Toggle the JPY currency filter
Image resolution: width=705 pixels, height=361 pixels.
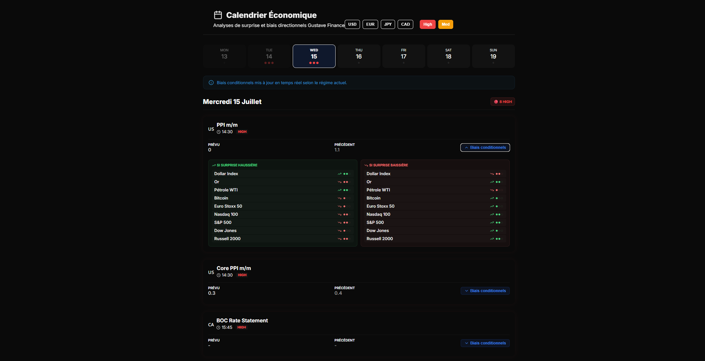pos(388,24)
